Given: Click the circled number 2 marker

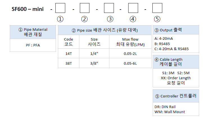Looking at the screenshot, I should (x=84, y=19).
